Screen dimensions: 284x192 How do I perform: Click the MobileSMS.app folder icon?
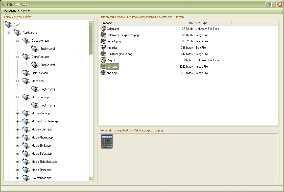tap(26, 146)
